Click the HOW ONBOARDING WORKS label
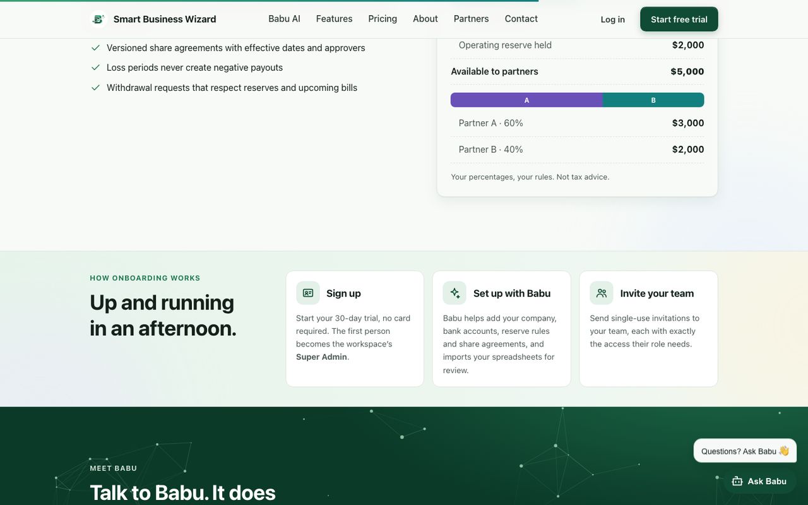808x505 pixels. coord(145,278)
